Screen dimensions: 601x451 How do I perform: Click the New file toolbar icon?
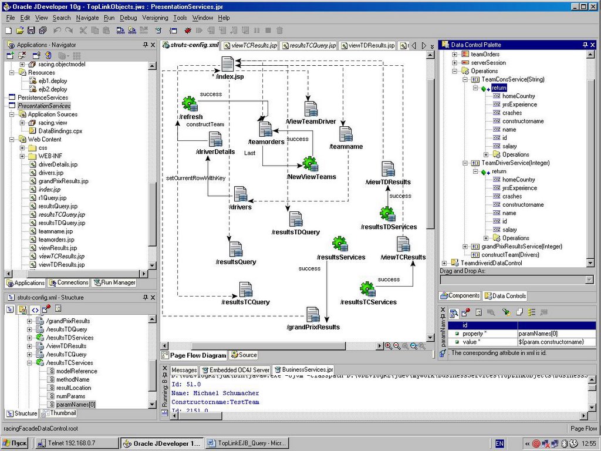click(x=8, y=31)
